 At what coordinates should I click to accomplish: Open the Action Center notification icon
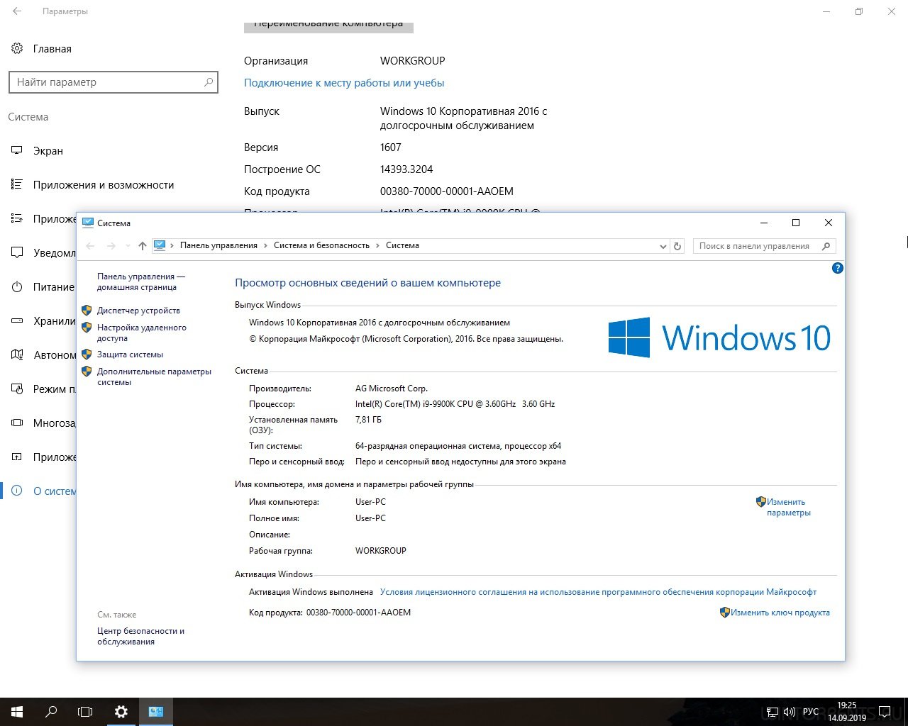point(885,712)
